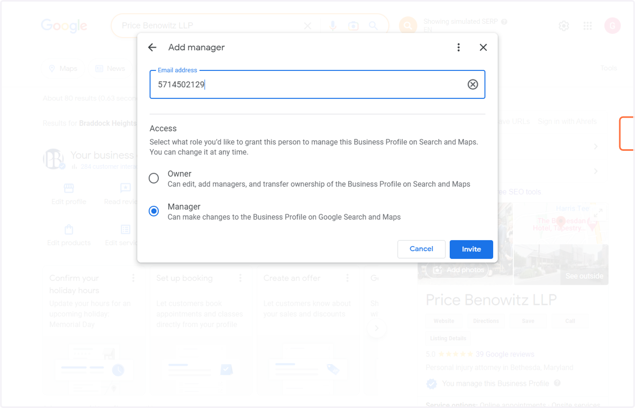This screenshot has height=408, width=635.
Task: Open help icon next to You manage this profile
Action: tap(557, 383)
